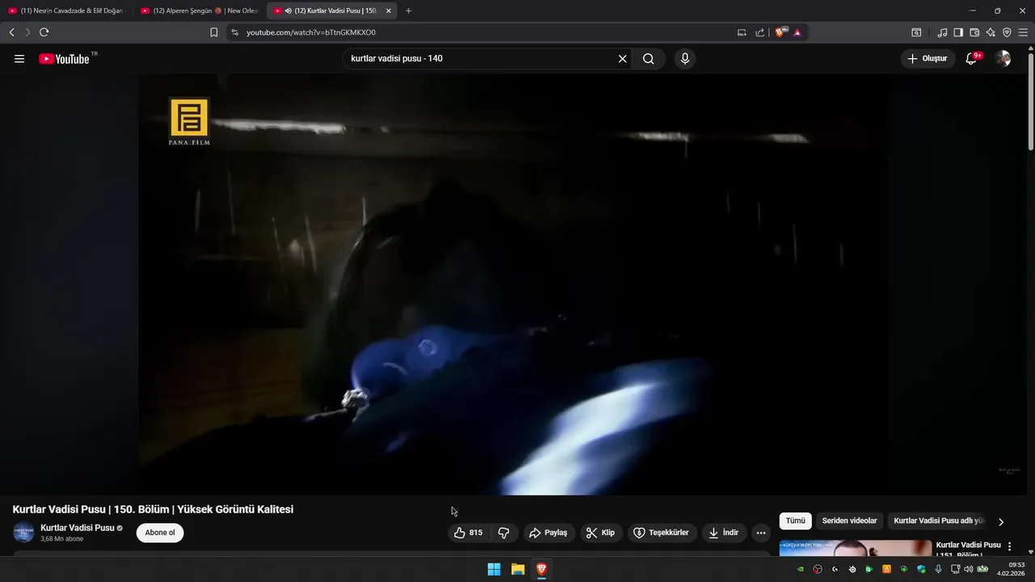Run the search with the magnifier button
Image resolution: width=1035 pixels, height=582 pixels.
[x=648, y=59]
